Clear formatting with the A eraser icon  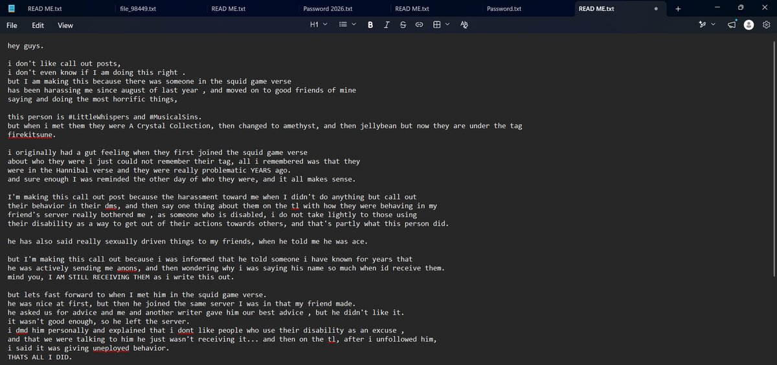tap(464, 25)
